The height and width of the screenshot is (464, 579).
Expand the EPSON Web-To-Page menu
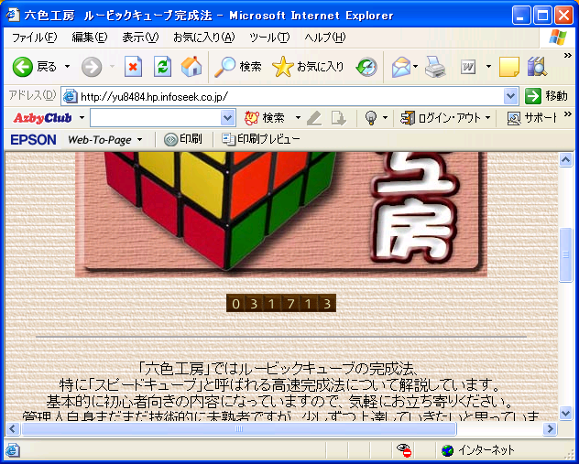105,139
